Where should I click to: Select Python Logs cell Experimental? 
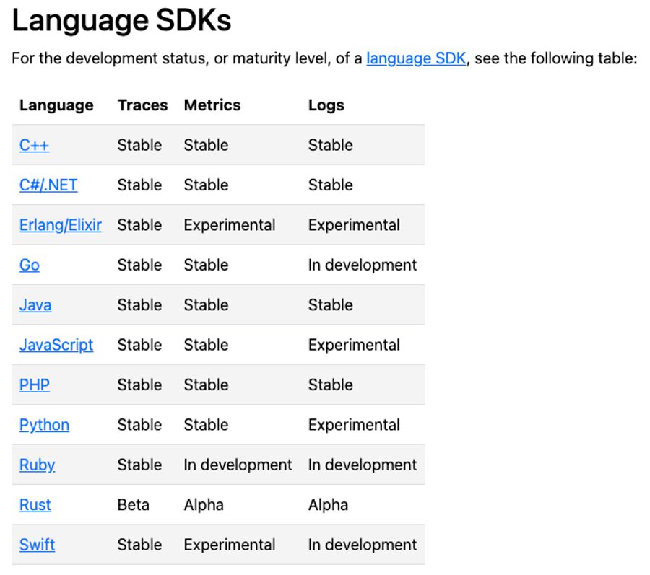tap(354, 425)
